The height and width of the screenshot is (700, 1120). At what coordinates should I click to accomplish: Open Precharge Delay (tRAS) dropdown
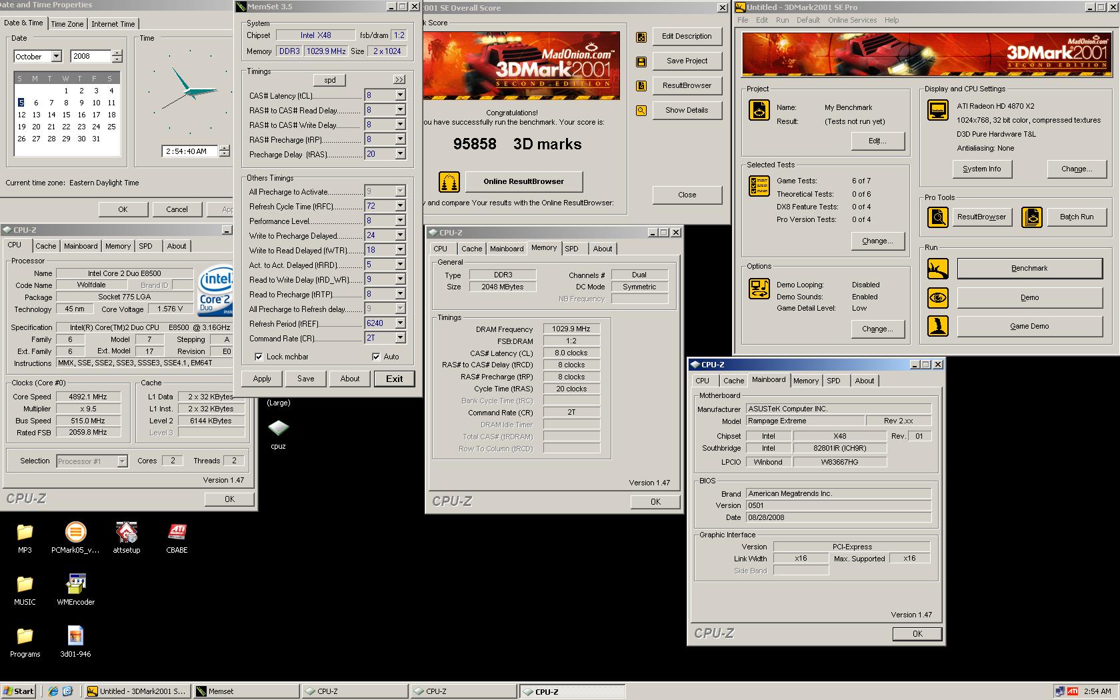pyautogui.click(x=400, y=154)
